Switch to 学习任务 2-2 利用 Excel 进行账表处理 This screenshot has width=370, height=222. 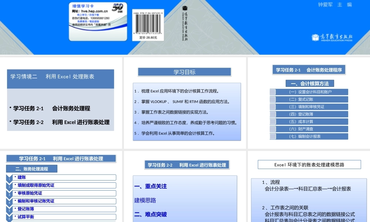coord(187,165)
